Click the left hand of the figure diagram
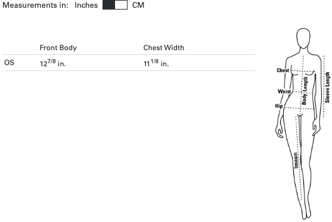The height and width of the screenshot is (222, 332). point(280,131)
